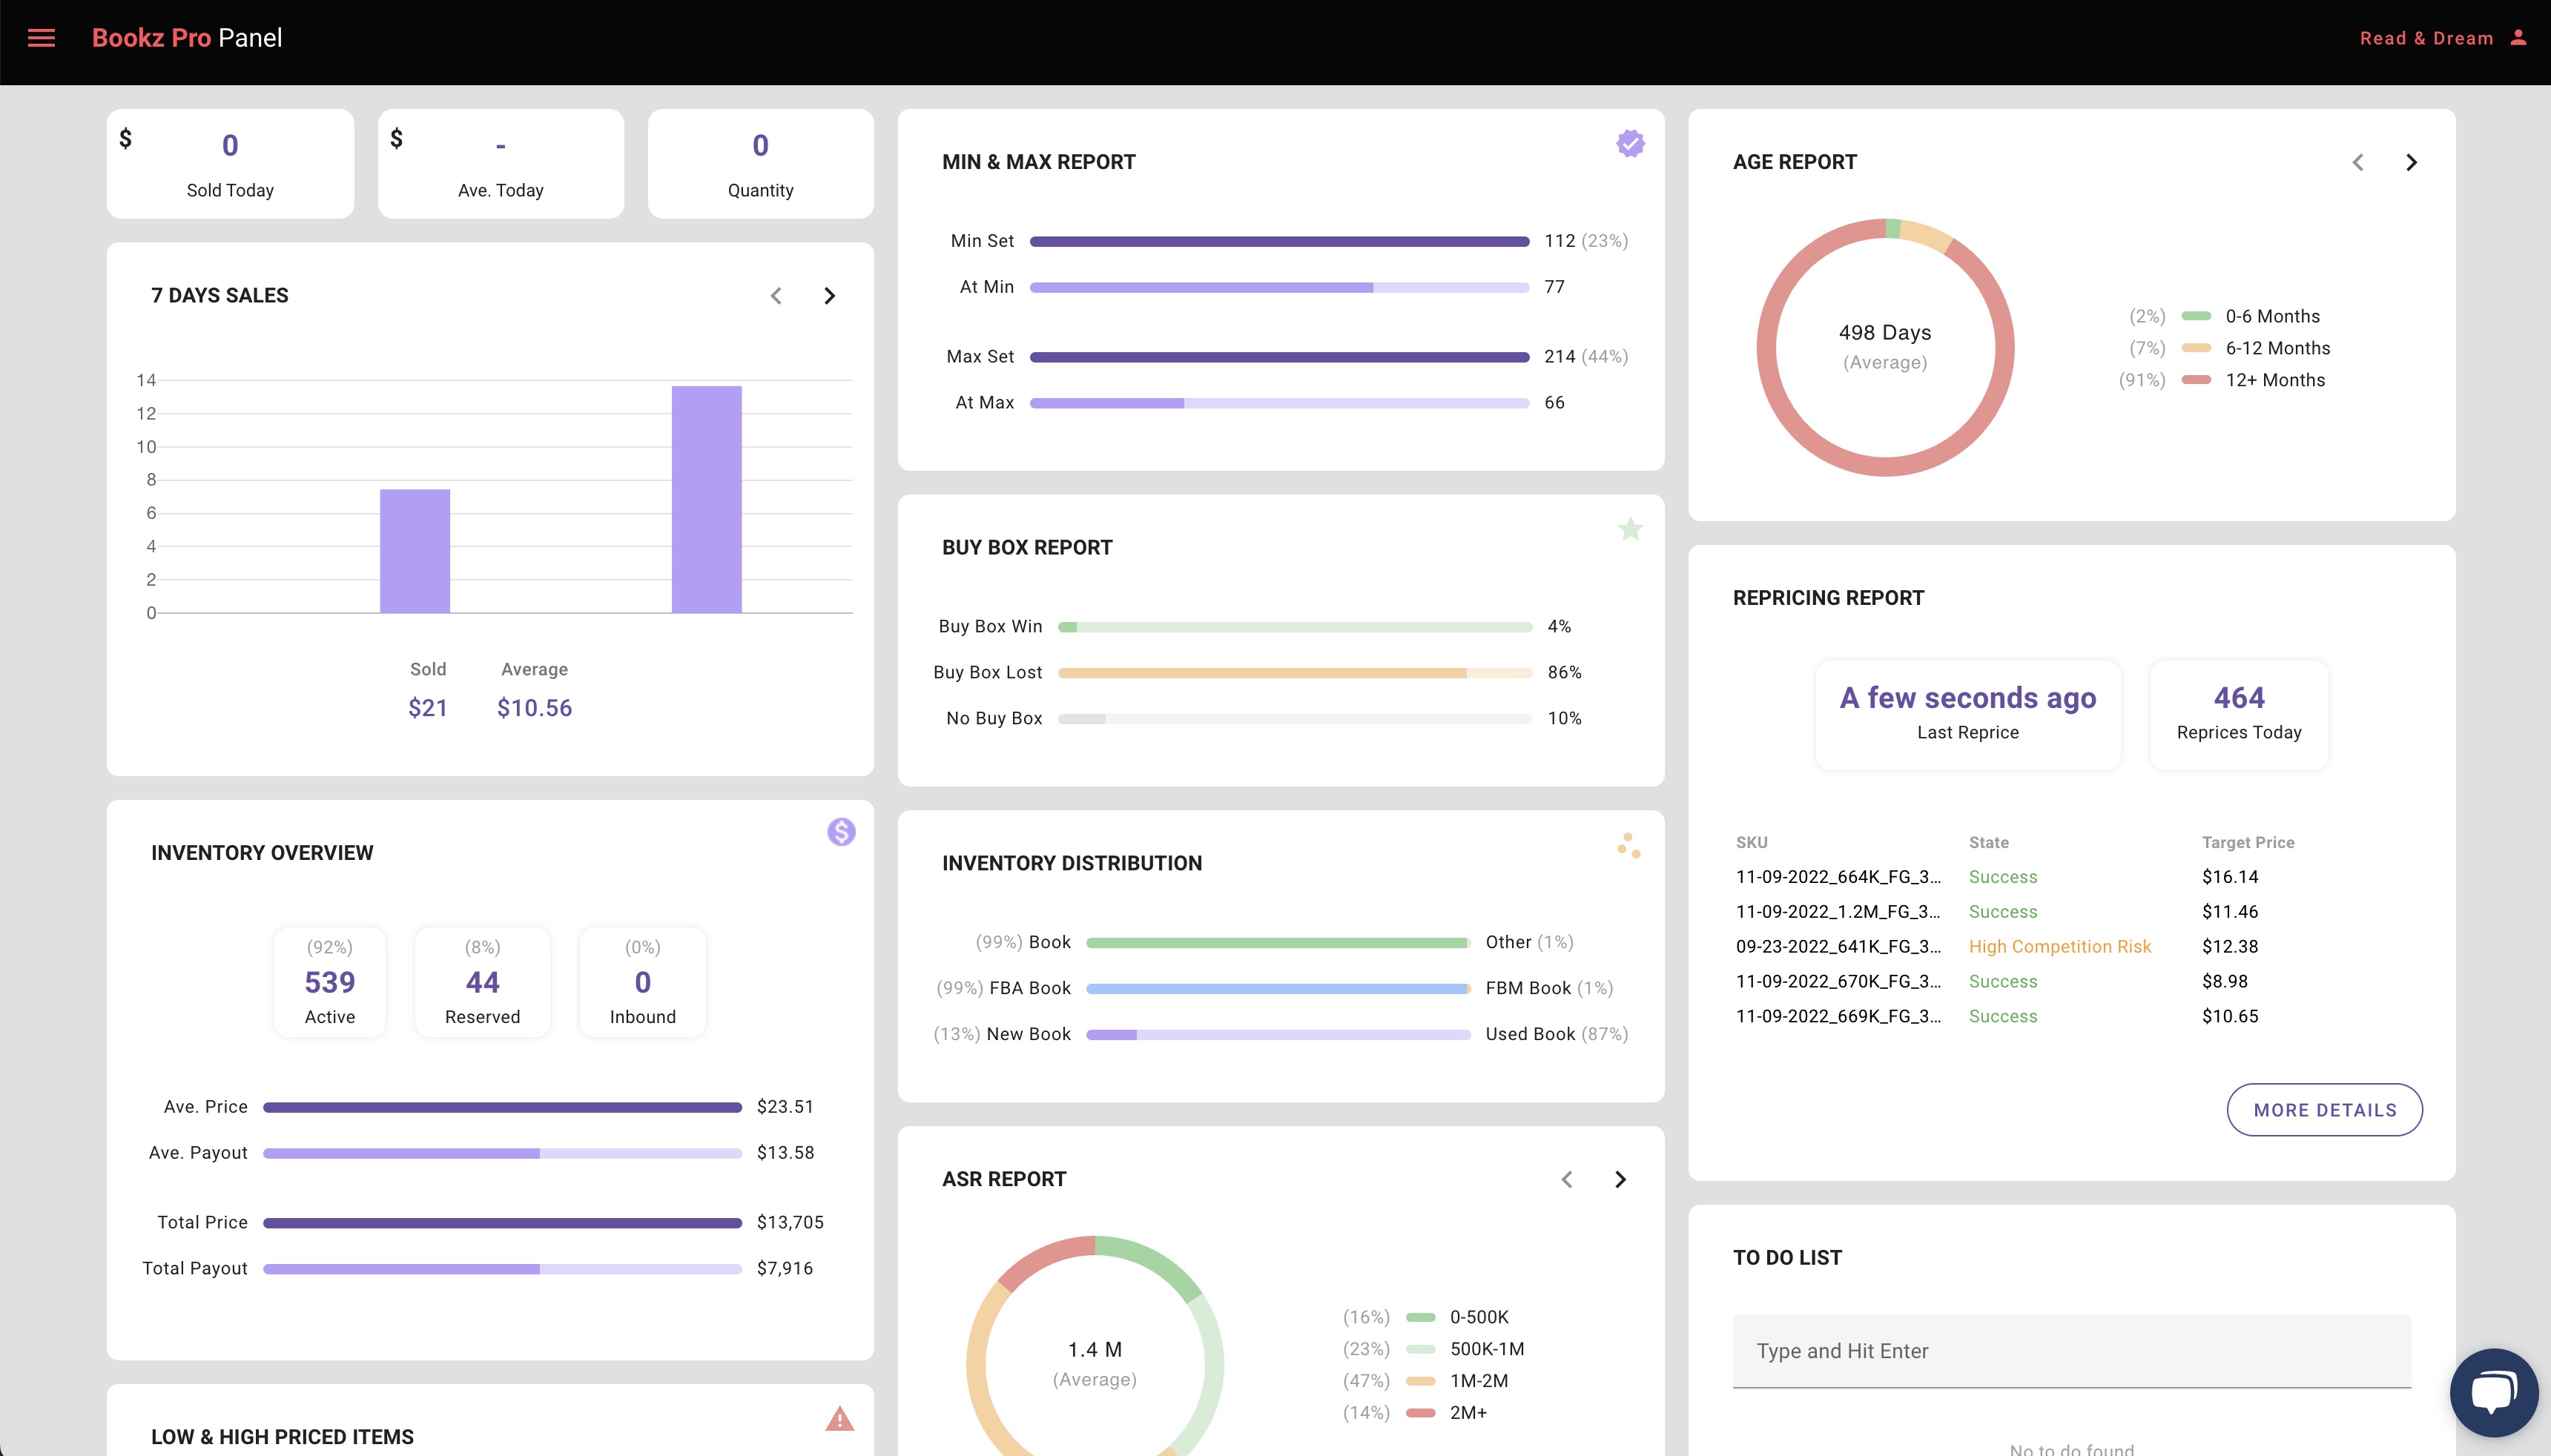Viewport: 2551px width, 1456px height.
Task: Click the More Details button
Action: (2324, 1110)
